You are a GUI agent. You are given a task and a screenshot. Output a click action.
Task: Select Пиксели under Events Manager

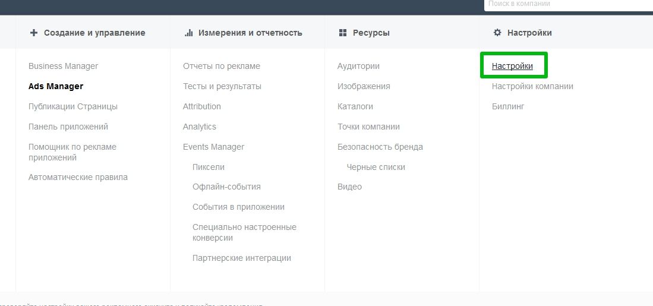208,167
